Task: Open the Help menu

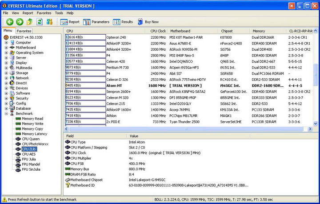Action: click(x=70, y=13)
